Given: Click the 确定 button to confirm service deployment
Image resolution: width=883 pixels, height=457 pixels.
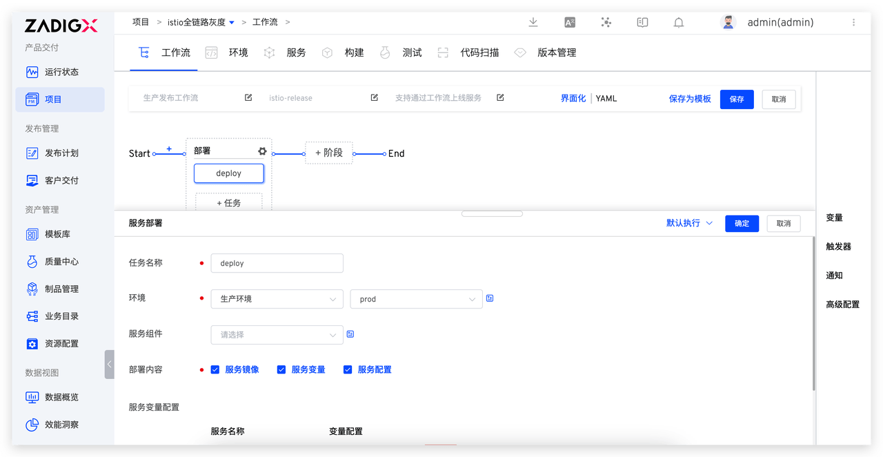Looking at the screenshot, I should click(x=742, y=223).
